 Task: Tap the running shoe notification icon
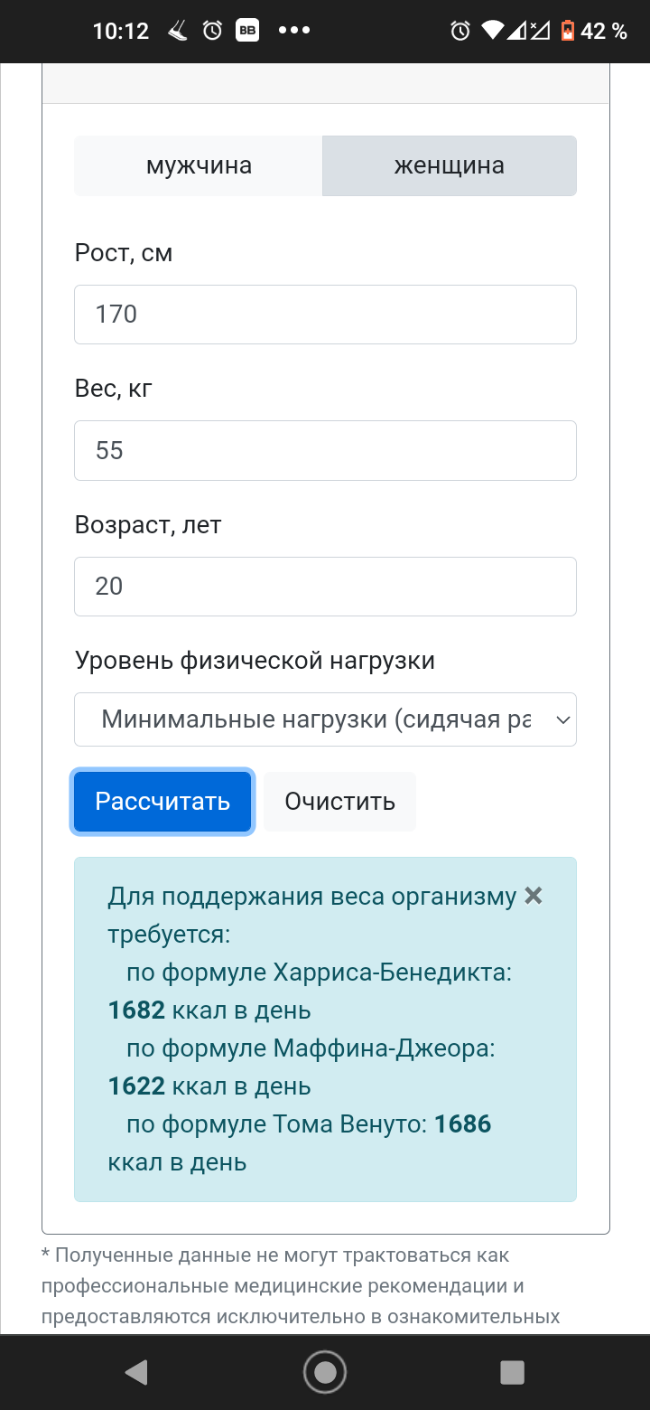coord(178,31)
